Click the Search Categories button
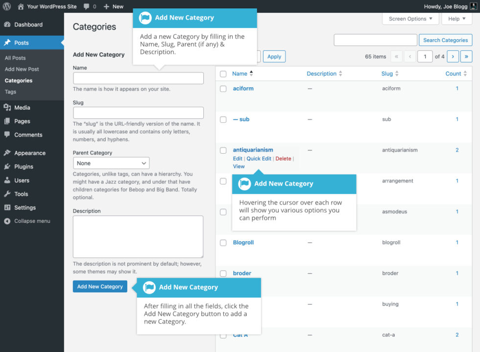480x352 pixels. tap(445, 40)
